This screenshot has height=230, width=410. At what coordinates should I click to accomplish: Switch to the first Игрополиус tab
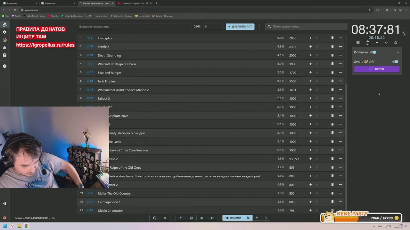[20, 3]
